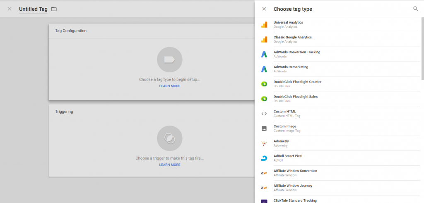
Task: Select the Custom HTML code brackets icon
Action: pos(264,114)
